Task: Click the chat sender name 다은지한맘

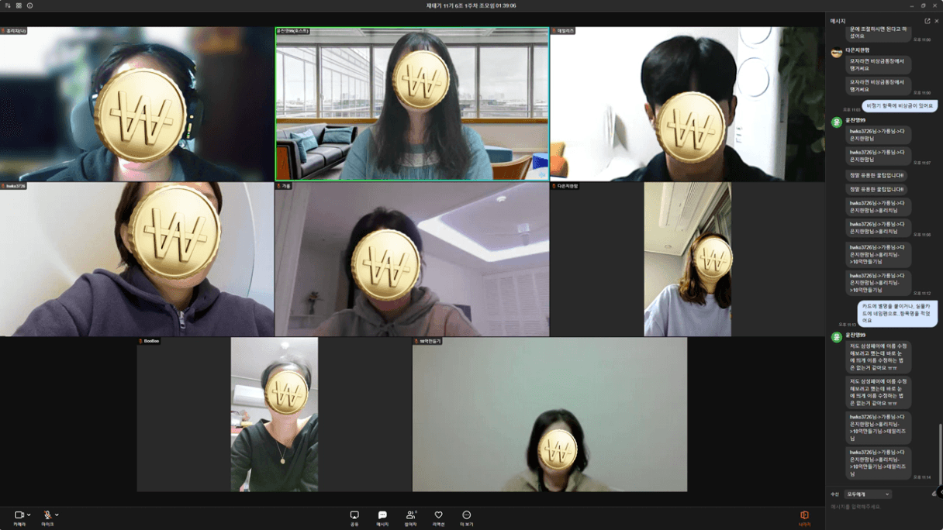Action: (x=857, y=50)
